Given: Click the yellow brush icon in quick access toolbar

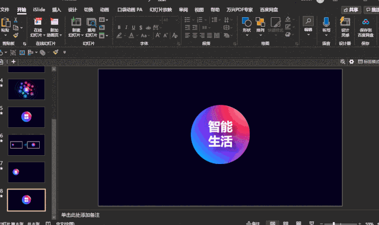Looking at the screenshot, I should click(x=56, y=52).
